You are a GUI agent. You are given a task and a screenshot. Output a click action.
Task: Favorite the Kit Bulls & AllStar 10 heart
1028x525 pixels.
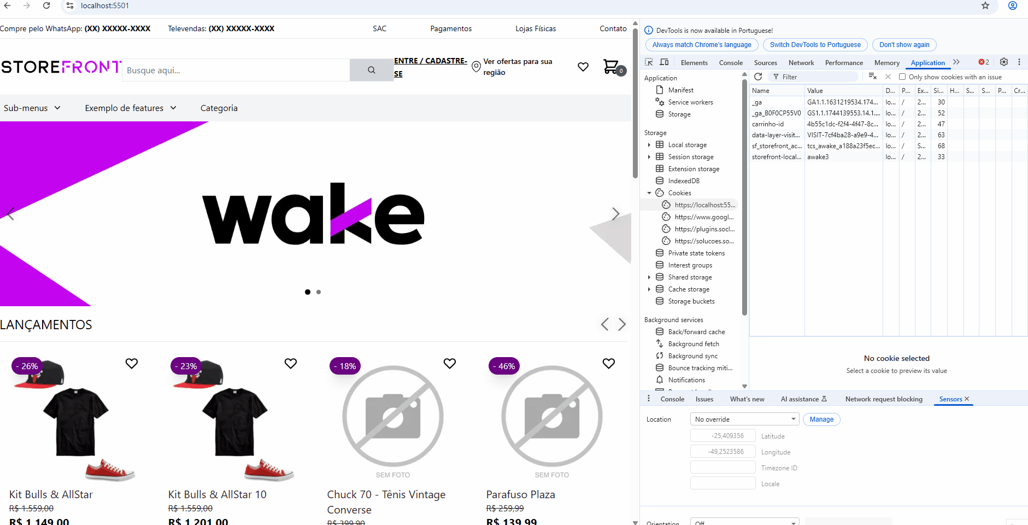[x=291, y=363]
